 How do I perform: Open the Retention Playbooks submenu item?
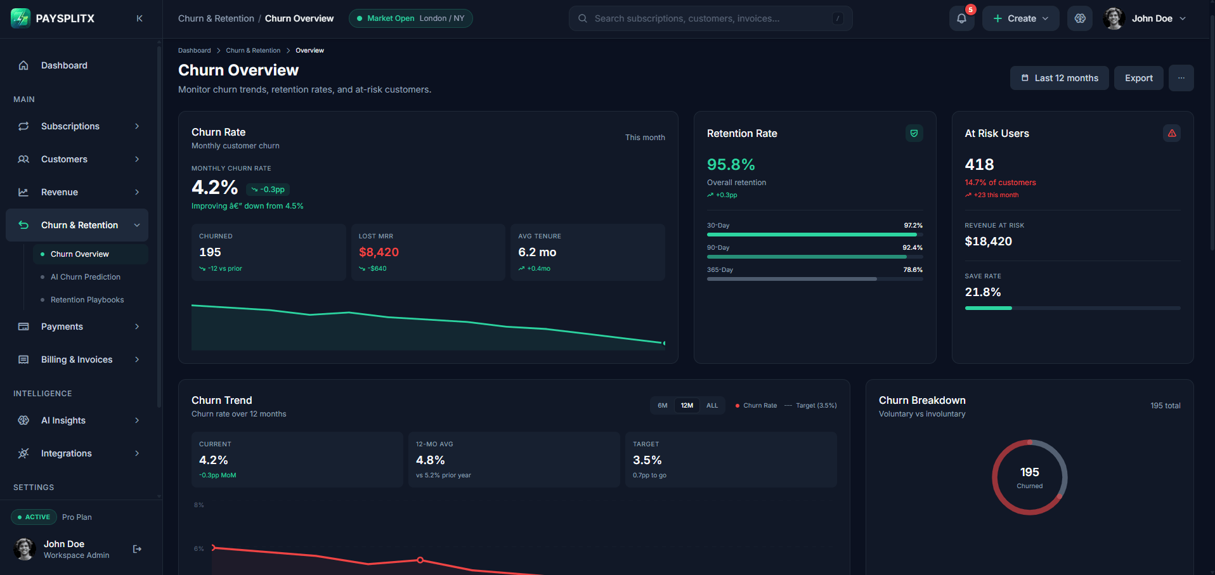[91, 300]
